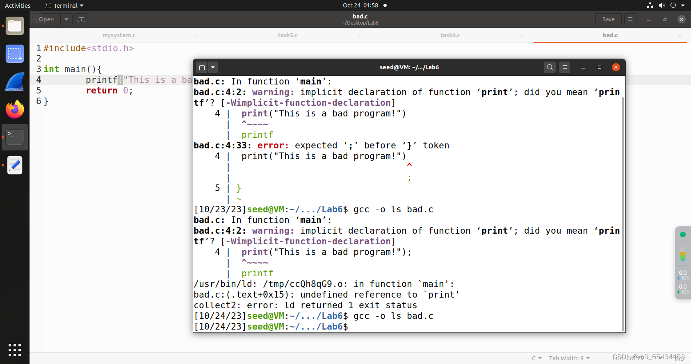
Task: Open the network status icon in top bar
Action: click(650, 5)
